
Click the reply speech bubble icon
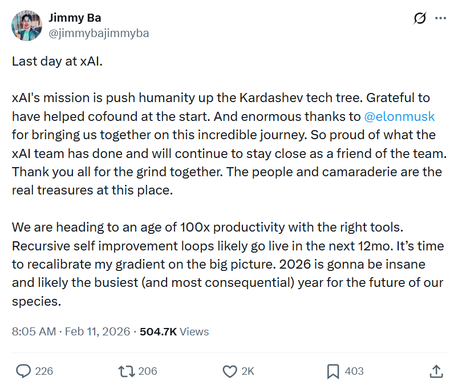coord(23,371)
